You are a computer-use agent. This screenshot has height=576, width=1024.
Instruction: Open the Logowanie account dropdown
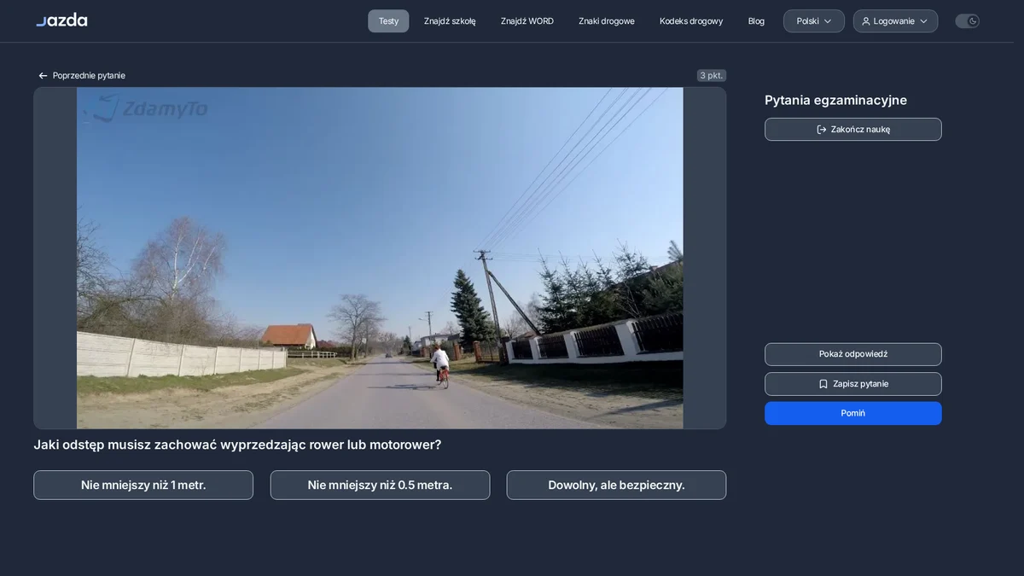[895, 21]
